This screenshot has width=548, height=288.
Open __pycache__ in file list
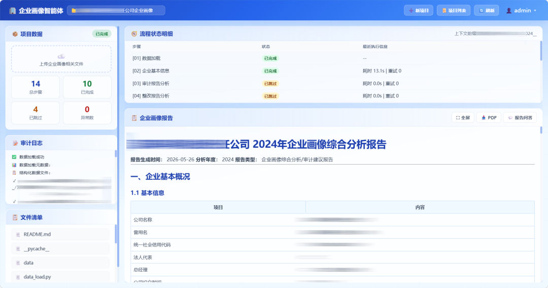point(60,249)
